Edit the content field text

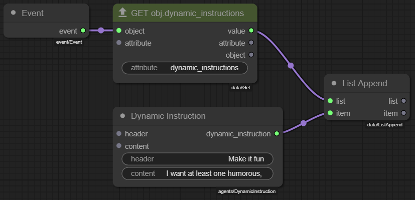click(x=197, y=173)
